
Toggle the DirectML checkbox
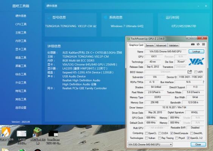191,133
